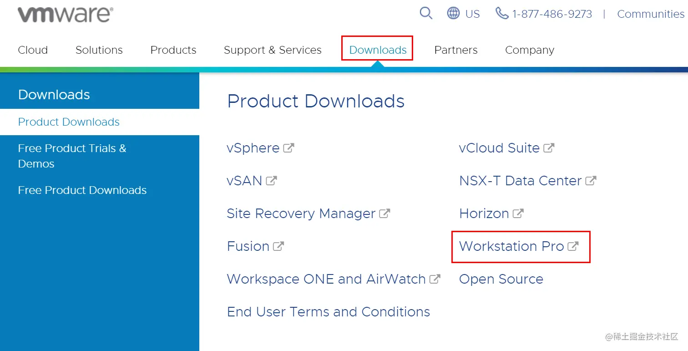Screen dimensions: 688x351
Task: Click the 1-877-486-9273 phone number
Action: pyautogui.click(x=552, y=14)
